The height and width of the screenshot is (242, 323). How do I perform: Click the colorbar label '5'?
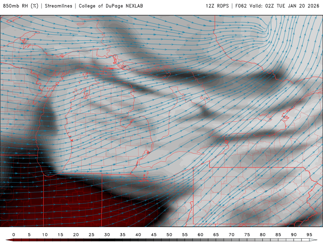tap(29, 235)
